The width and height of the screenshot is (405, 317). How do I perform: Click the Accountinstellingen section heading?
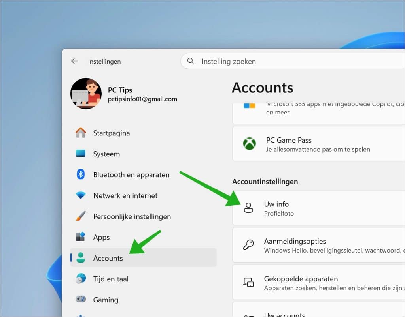pos(265,182)
